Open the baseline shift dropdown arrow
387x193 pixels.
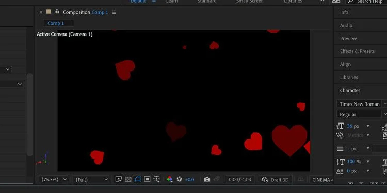368,171
